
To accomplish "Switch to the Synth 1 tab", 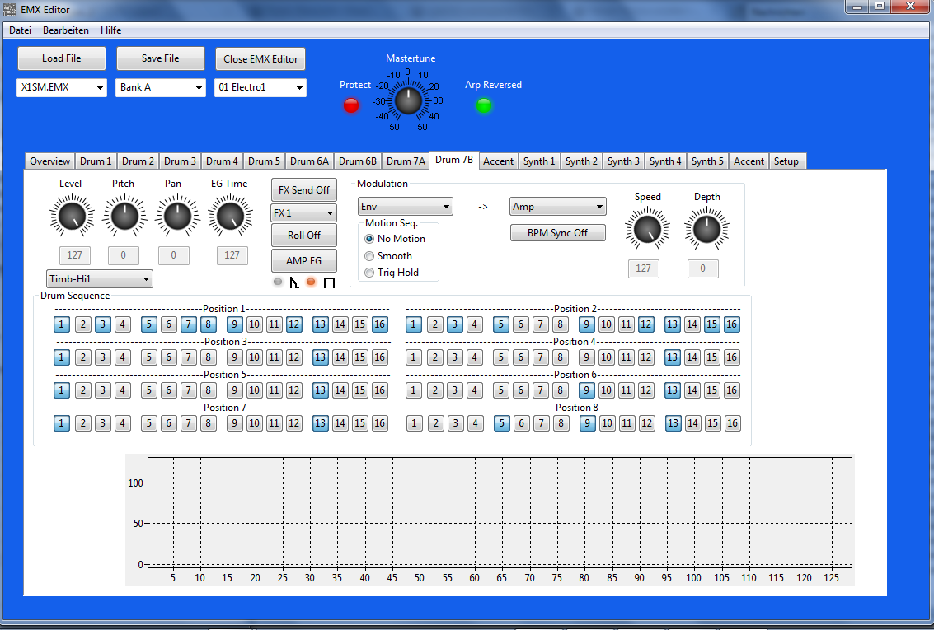I will pos(539,161).
